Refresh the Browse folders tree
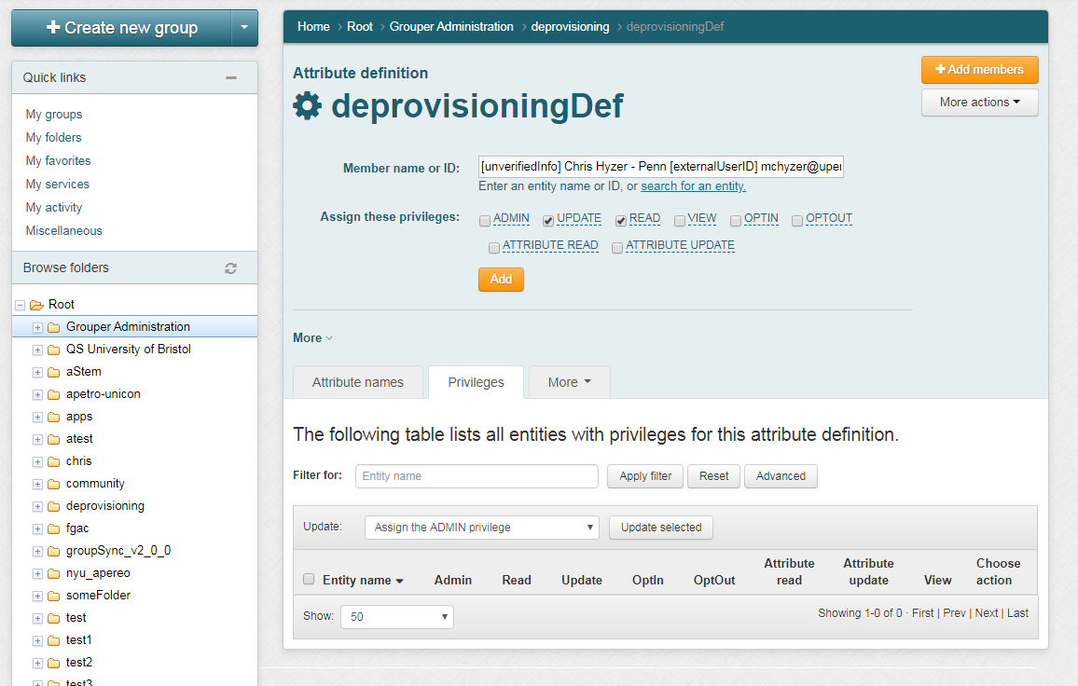Viewport: 1078px width, 686px height. coord(231,268)
